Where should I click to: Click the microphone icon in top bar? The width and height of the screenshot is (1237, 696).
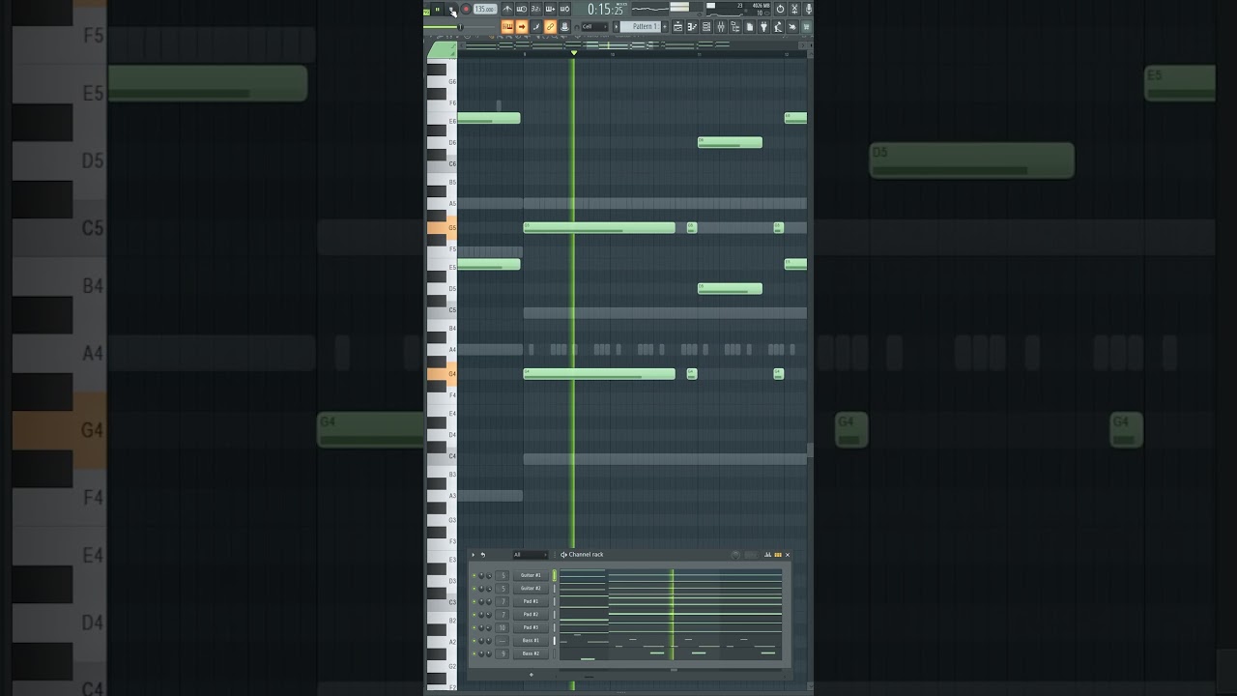(808, 9)
